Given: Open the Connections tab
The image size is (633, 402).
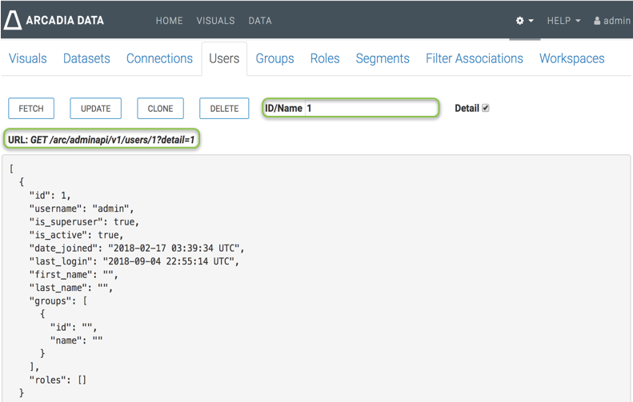Looking at the screenshot, I should pos(159,58).
